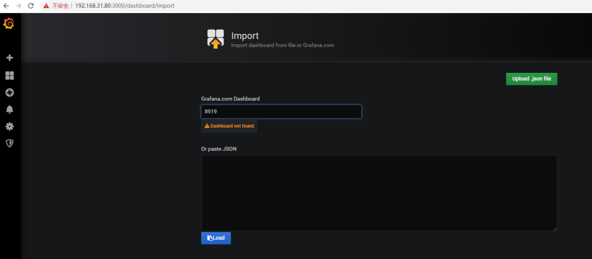Focus the Grafana.com Dashboard input field
The height and width of the screenshot is (259, 592).
[281, 112]
